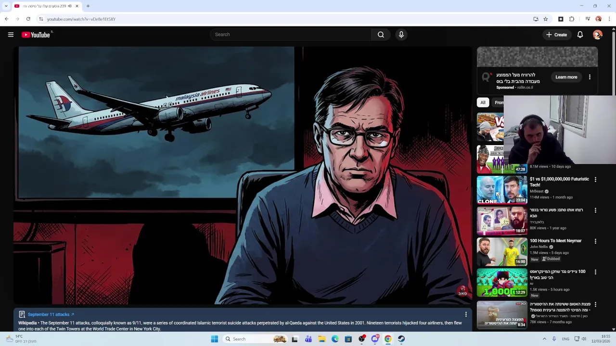The width and height of the screenshot is (616, 346).
Task: Open YouTube notifications bell
Action: (x=580, y=35)
